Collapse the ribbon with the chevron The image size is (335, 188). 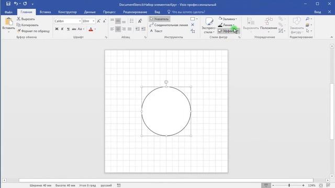pyautogui.click(x=331, y=37)
